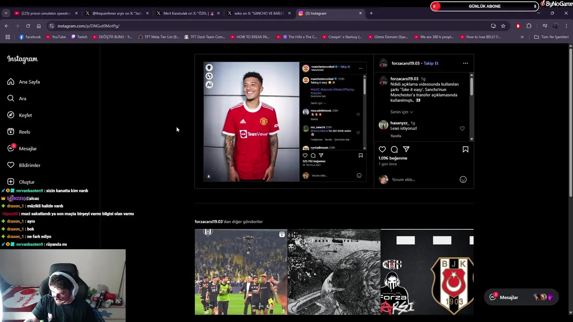Open forzacarsi19.03 profile from post header
Screen dimensions: 573x322
click(x=405, y=63)
